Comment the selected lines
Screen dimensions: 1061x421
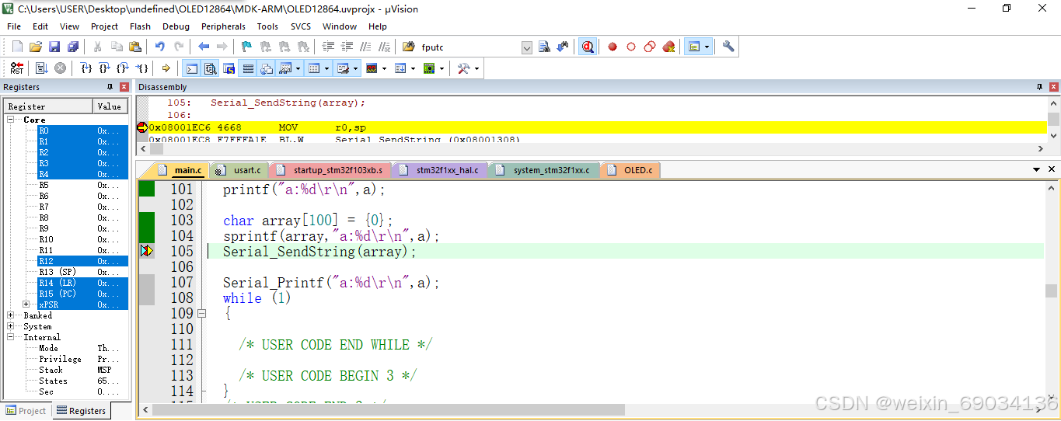click(x=365, y=47)
